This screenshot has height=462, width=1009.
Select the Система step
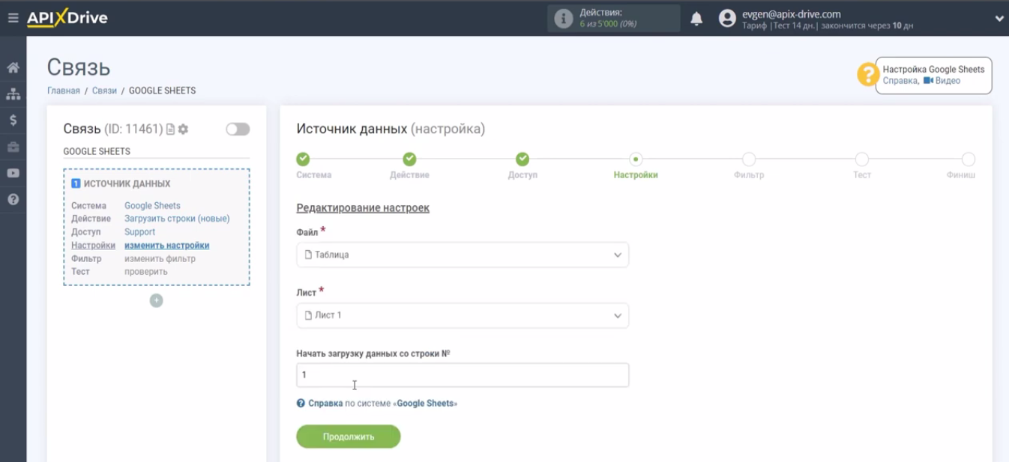303,159
